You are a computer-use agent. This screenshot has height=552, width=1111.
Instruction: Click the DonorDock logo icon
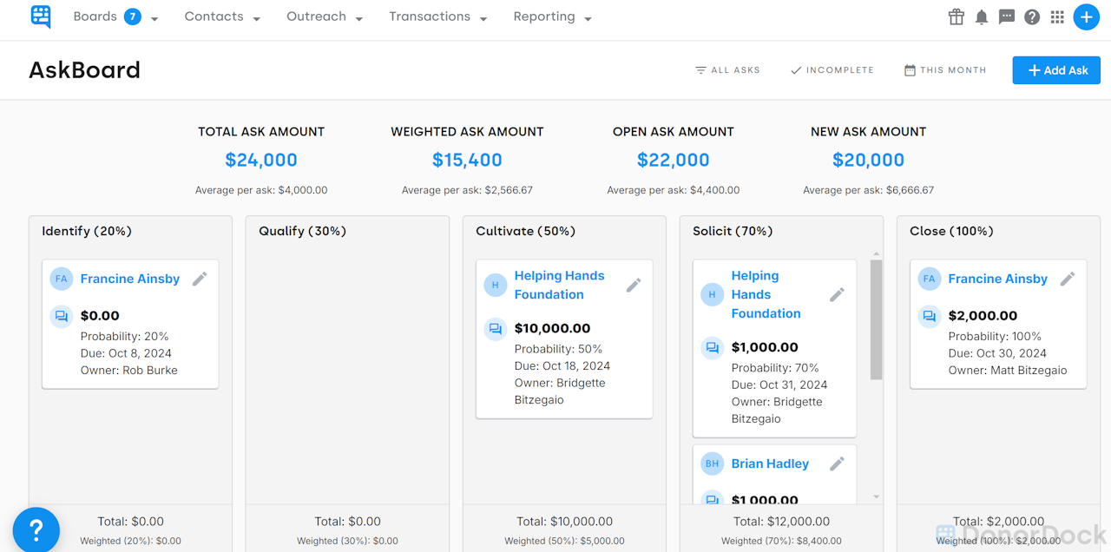tap(41, 16)
